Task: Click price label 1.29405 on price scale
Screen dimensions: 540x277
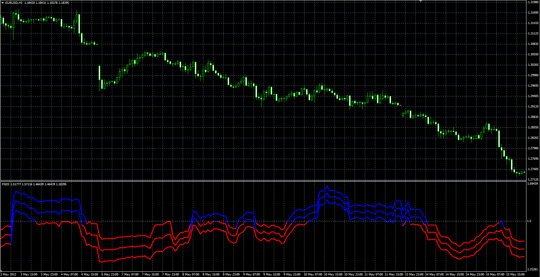Action: [x=533, y=96]
